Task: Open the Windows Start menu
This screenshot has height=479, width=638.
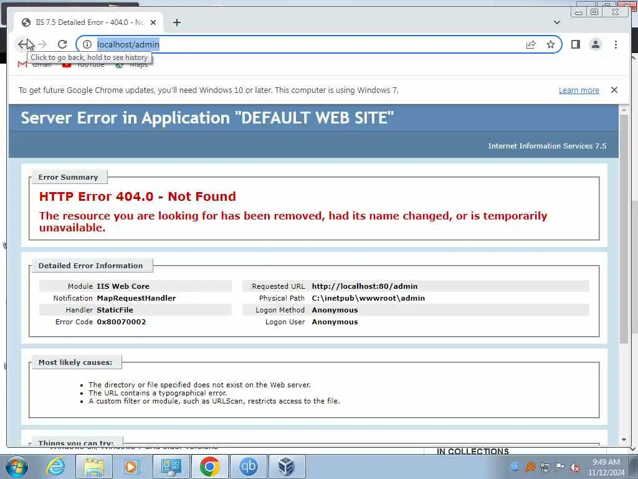Action: pos(16,467)
